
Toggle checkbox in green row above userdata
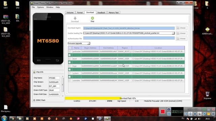[70, 77]
